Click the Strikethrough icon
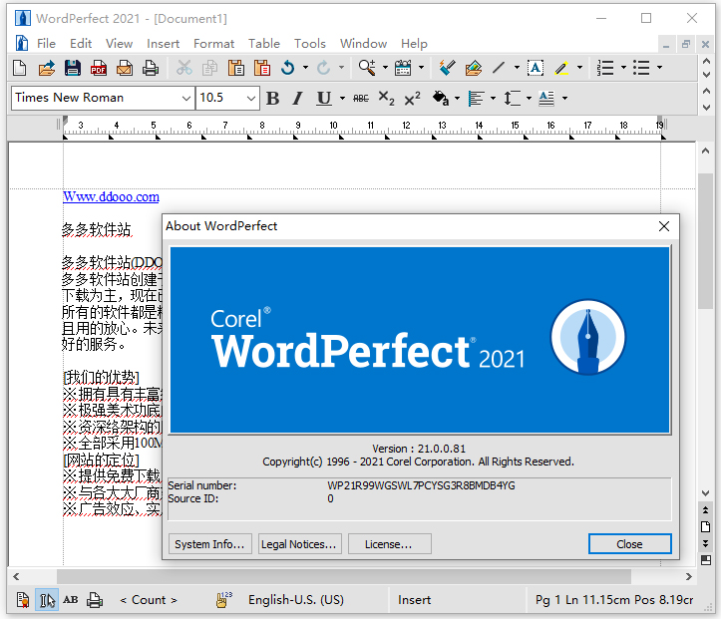This screenshot has width=721, height=619. (361, 98)
